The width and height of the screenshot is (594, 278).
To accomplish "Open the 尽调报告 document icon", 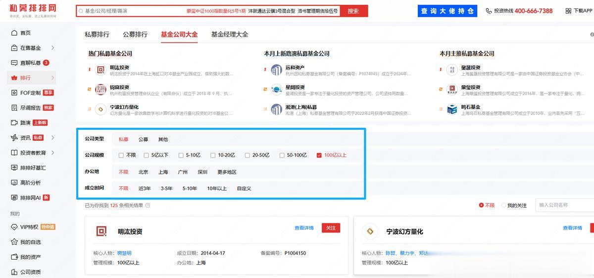I will click(x=14, y=108).
